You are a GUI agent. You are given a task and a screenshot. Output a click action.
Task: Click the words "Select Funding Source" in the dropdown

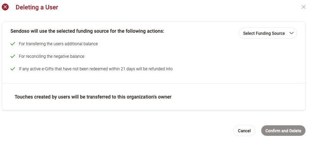tap(264, 33)
